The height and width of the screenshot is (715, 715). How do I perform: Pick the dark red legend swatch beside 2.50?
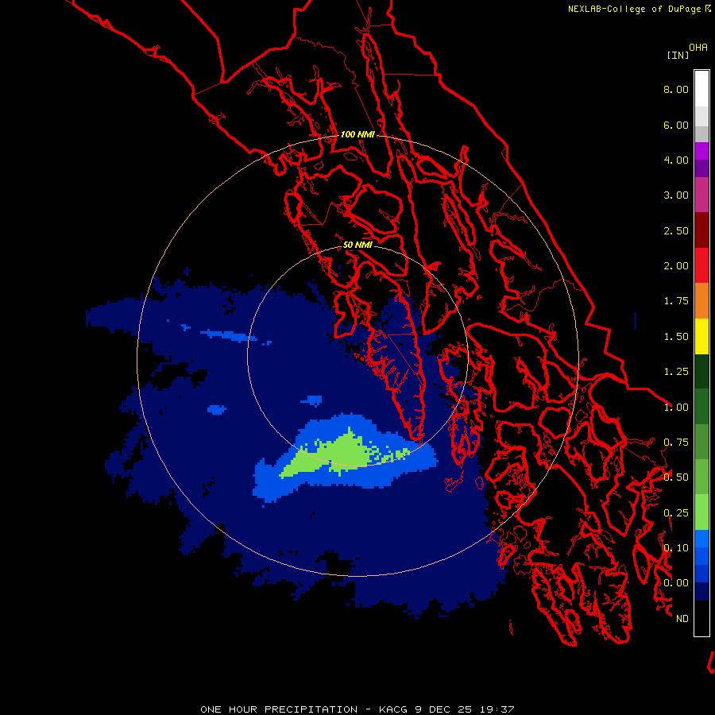[x=701, y=230]
